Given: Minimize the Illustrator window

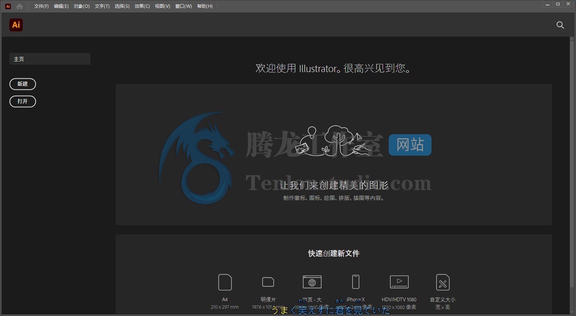Looking at the screenshot, I should click(x=548, y=4).
